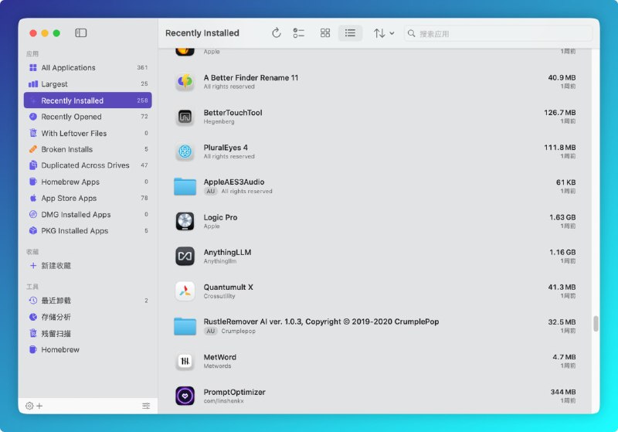Screen dimensions: 618x432
Task: Select the 'MetWord' name text
Action: (219, 357)
